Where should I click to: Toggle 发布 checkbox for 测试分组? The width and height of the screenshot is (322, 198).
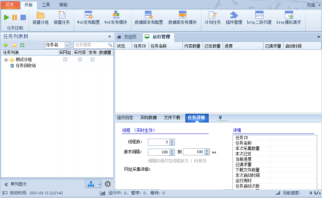pyautogui.click(x=93, y=59)
